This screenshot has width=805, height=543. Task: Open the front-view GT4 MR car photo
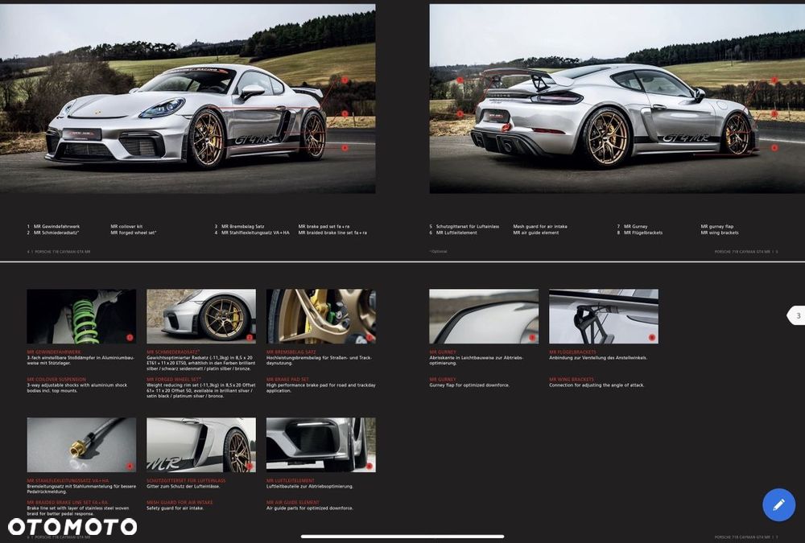point(188,98)
